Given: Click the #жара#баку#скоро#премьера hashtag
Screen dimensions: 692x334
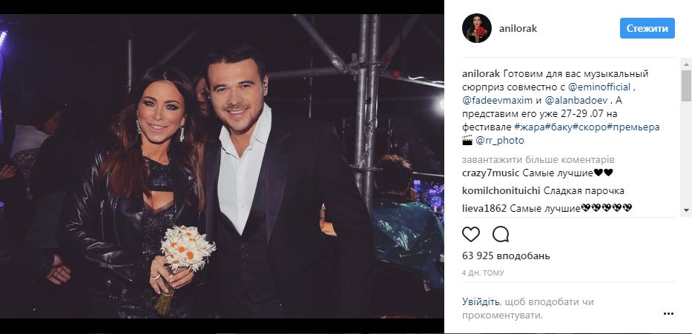Looking at the screenshot, I should (587, 127).
